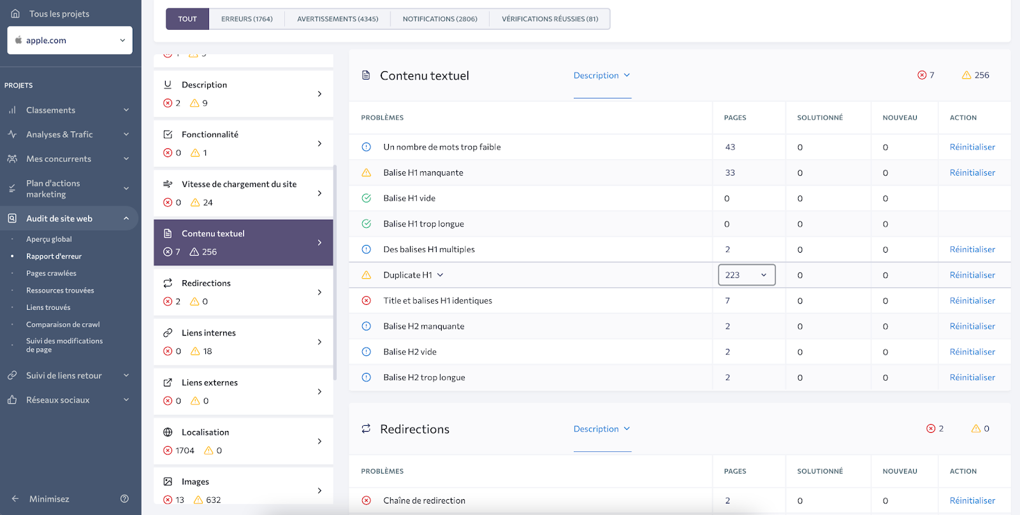This screenshot has height=515, width=1020.
Task: Open Suivi des modifications de page item
Action: point(64,345)
